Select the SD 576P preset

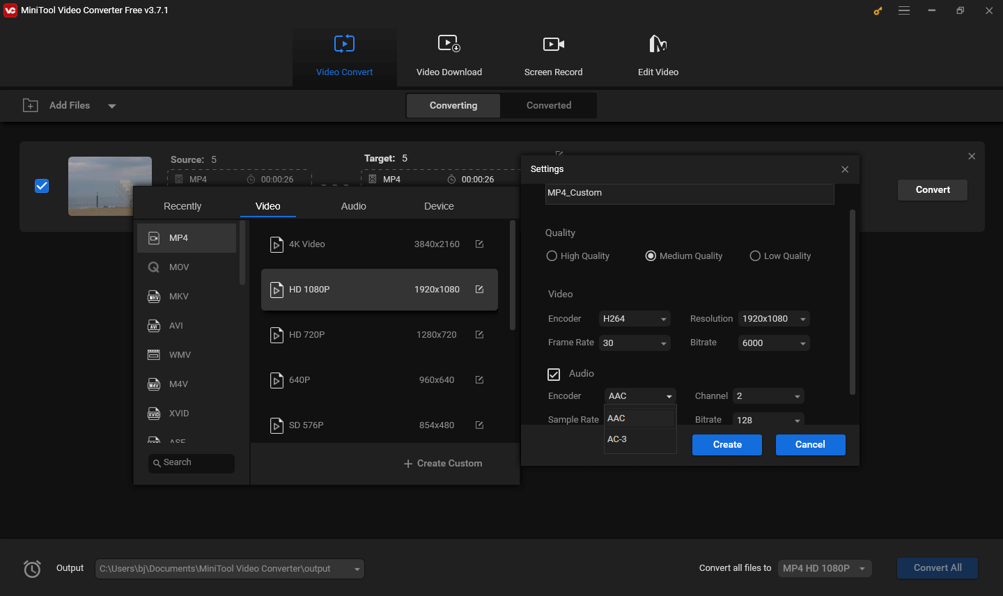379,425
